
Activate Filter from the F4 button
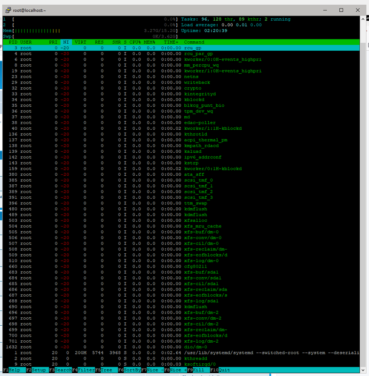[x=83, y=370]
